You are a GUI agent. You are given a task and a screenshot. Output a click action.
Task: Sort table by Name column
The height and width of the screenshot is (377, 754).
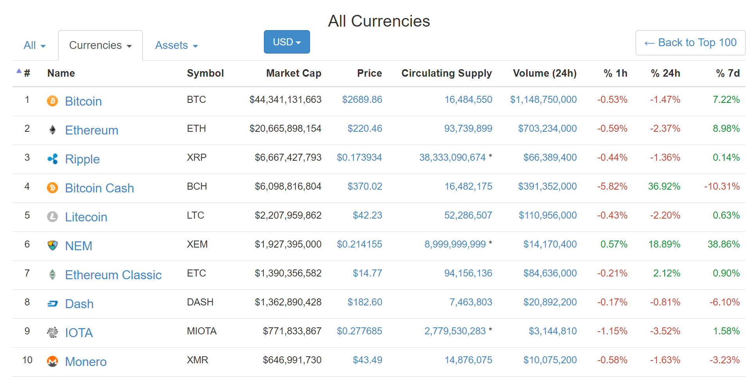pos(61,73)
